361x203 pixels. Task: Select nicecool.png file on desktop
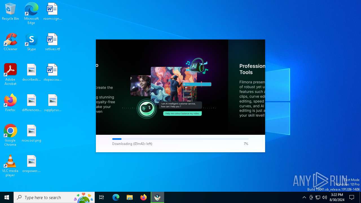[x=31, y=134]
